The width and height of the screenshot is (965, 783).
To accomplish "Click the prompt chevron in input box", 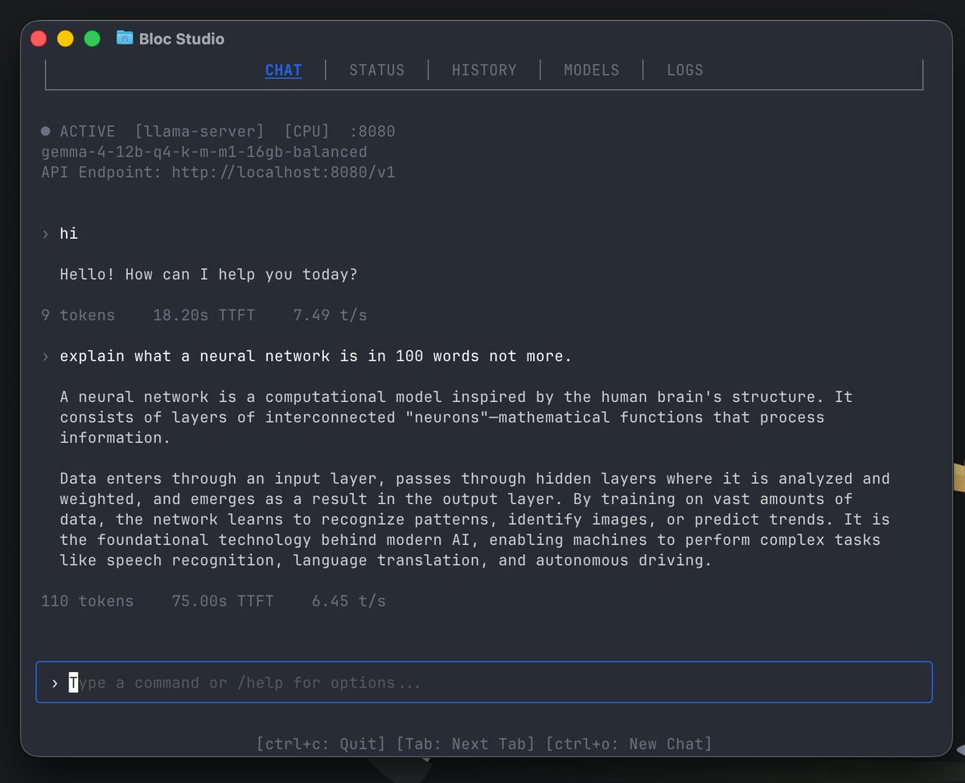I will (55, 683).
